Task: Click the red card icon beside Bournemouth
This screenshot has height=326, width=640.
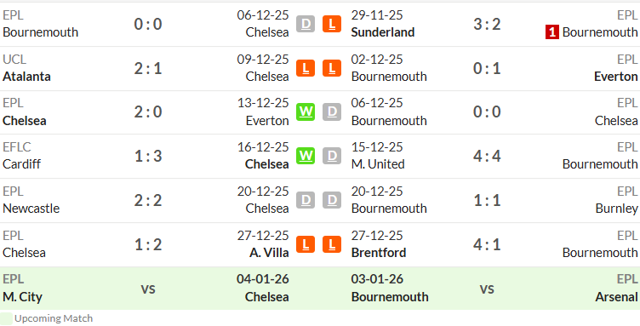Action: pyautogui.click(x=551, y=32)
